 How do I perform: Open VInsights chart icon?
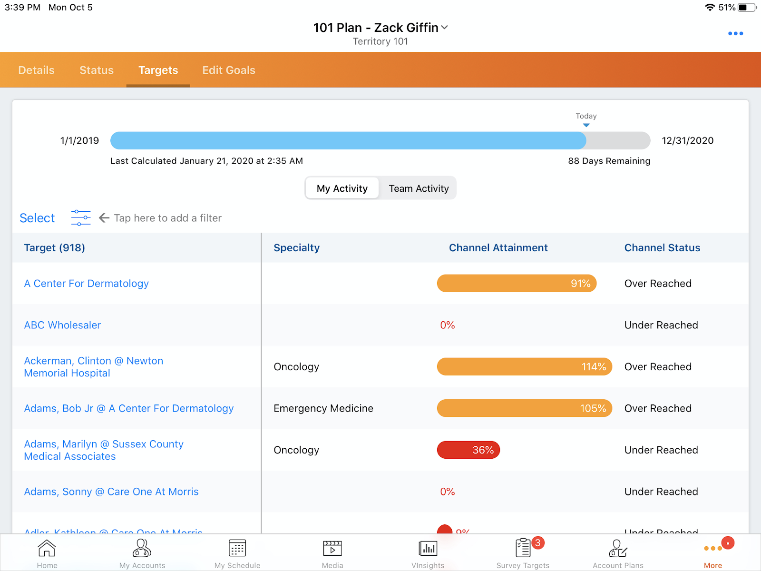[428, 553]
